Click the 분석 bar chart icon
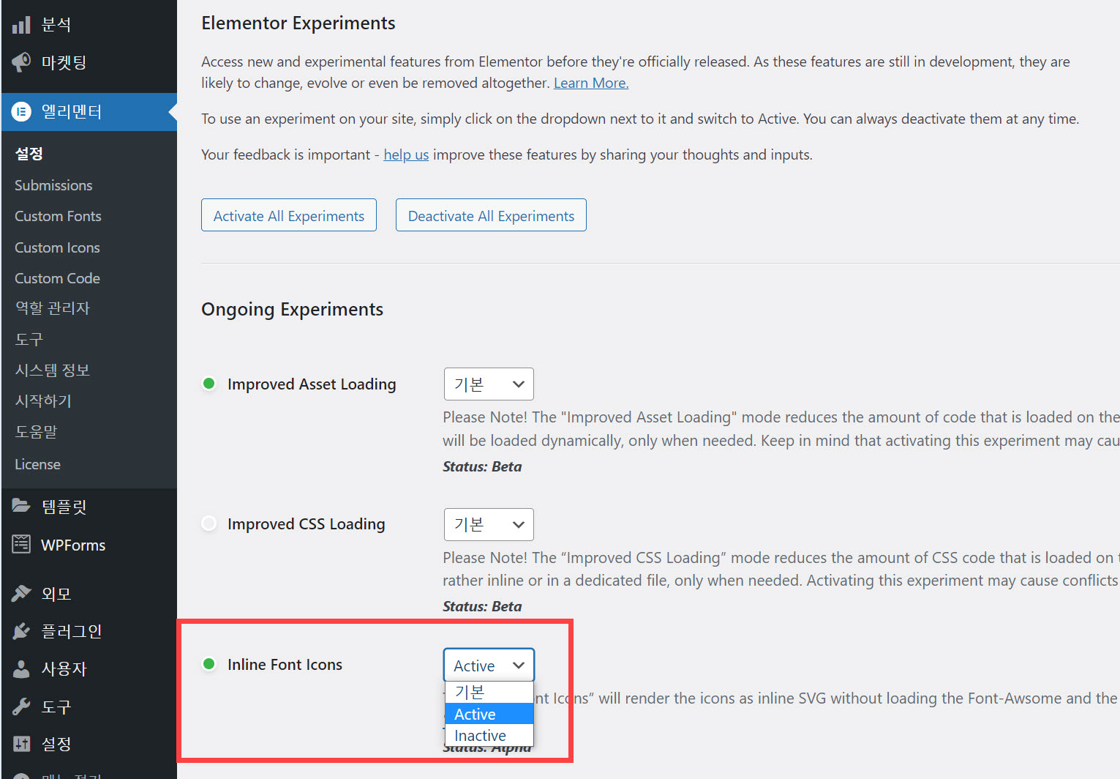1120x779 pixels. 21,25
